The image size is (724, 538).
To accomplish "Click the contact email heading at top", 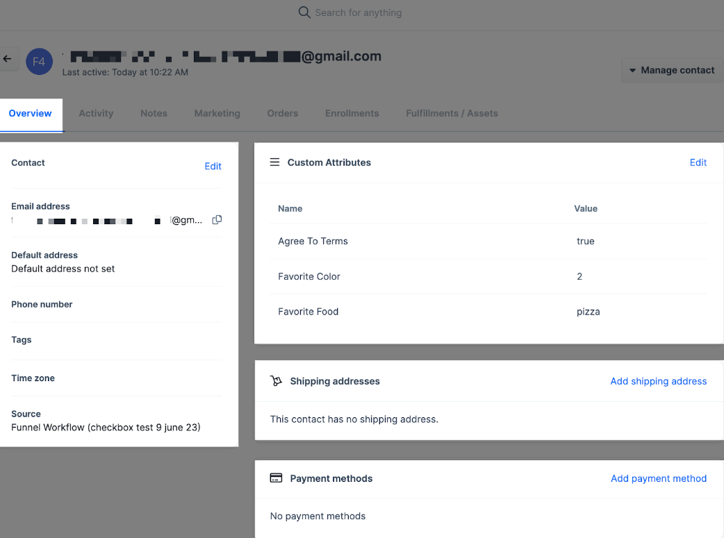I will [x=222, y=56].
